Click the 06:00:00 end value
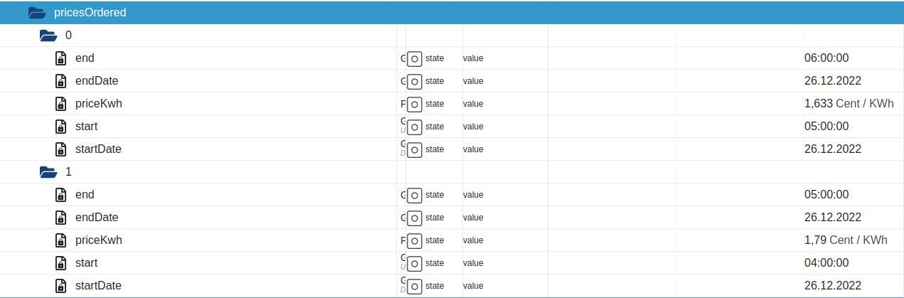 (x=826, y=58)
